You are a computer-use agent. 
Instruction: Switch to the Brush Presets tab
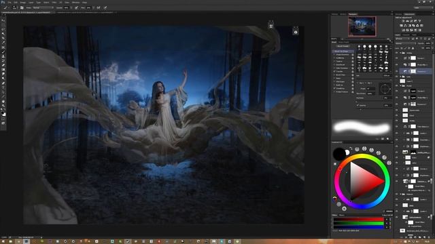[344, 42]
